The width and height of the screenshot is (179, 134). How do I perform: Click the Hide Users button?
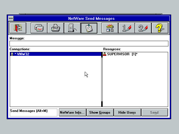click(128, 113)
